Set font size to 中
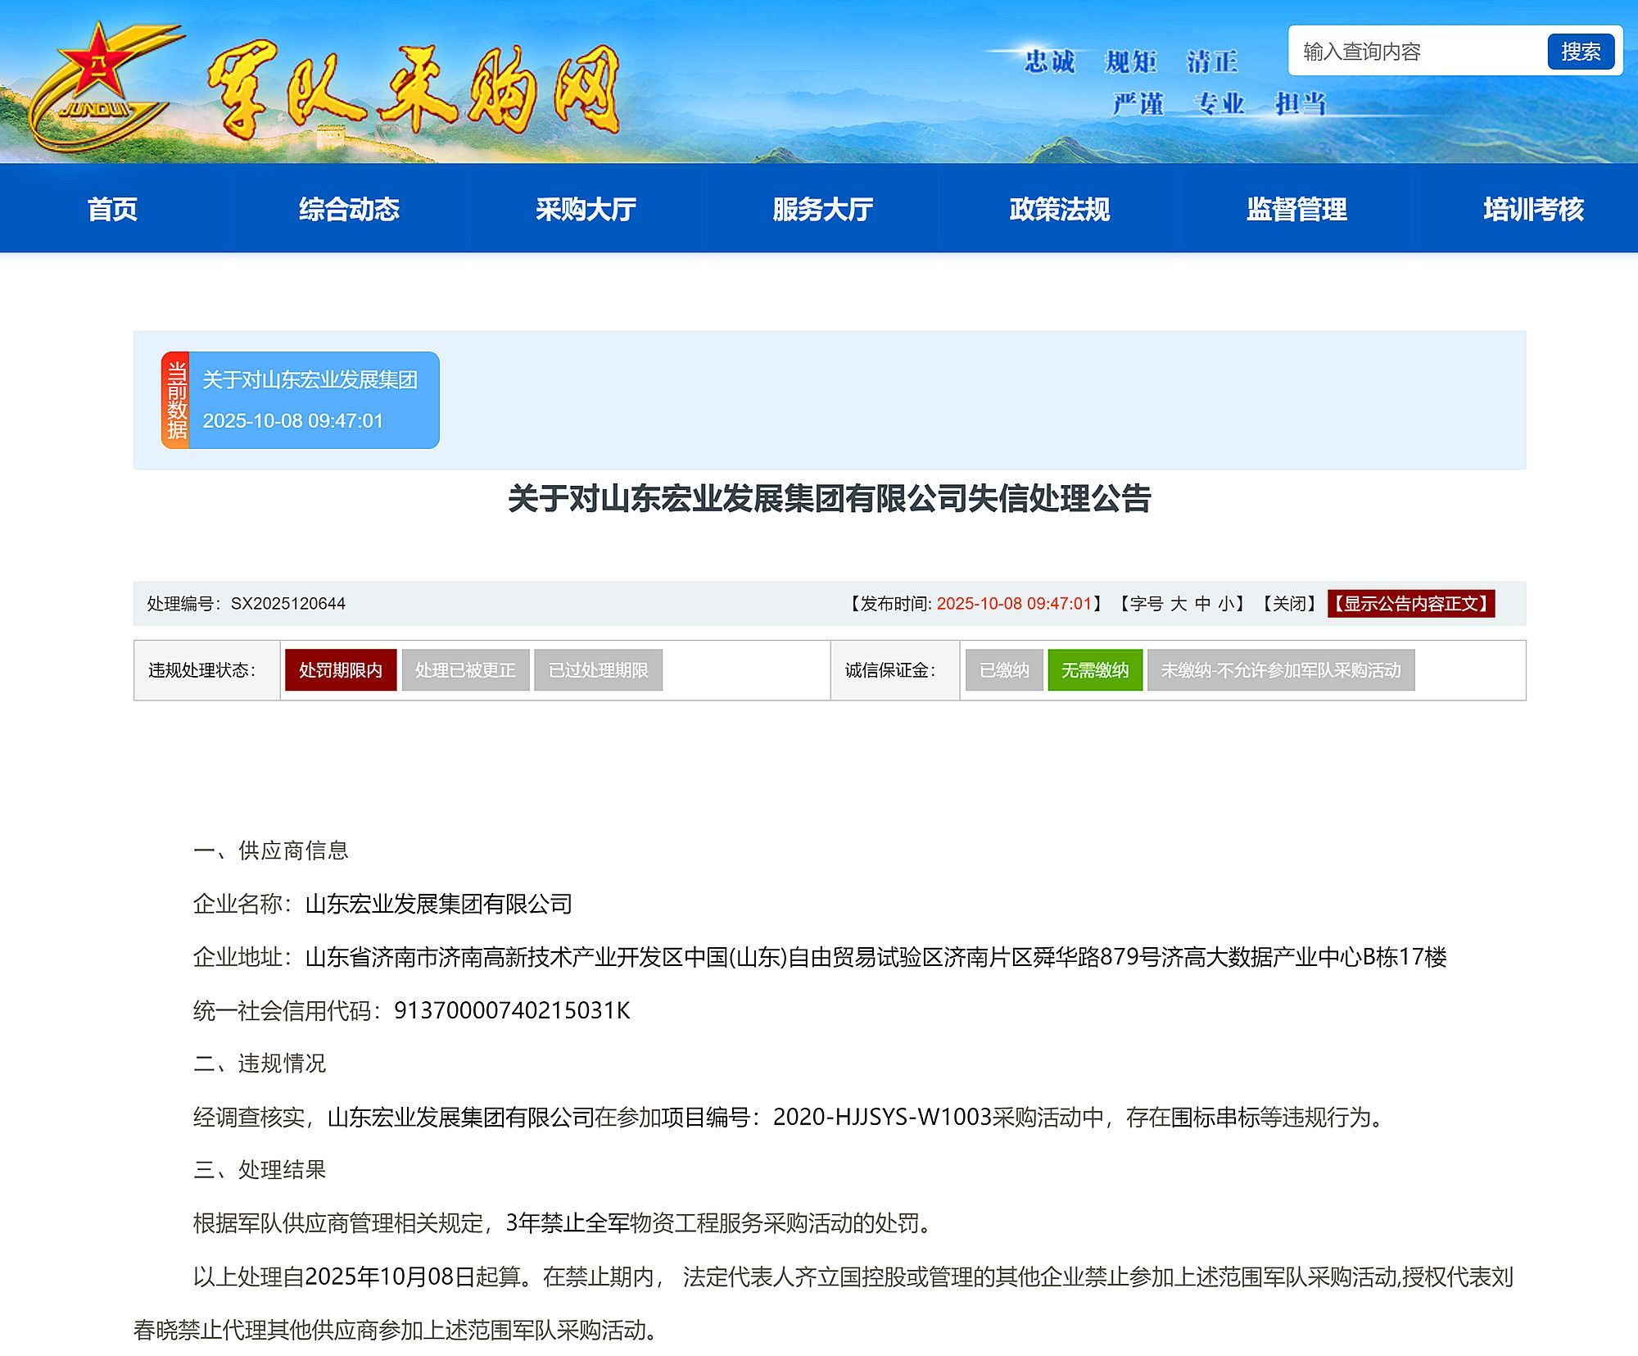This screenshot has width=1638, height=1356. click(x=1202, y=604)
